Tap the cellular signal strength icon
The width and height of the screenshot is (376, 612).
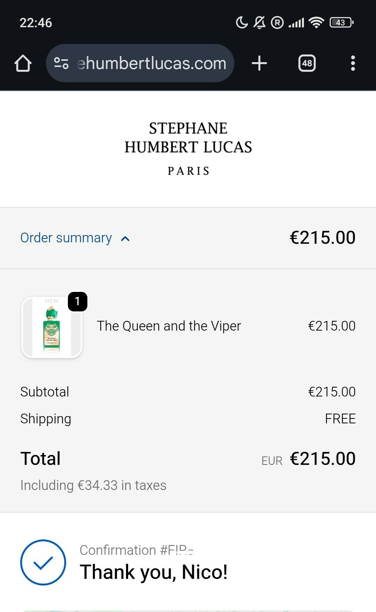[x=296, y=23]
